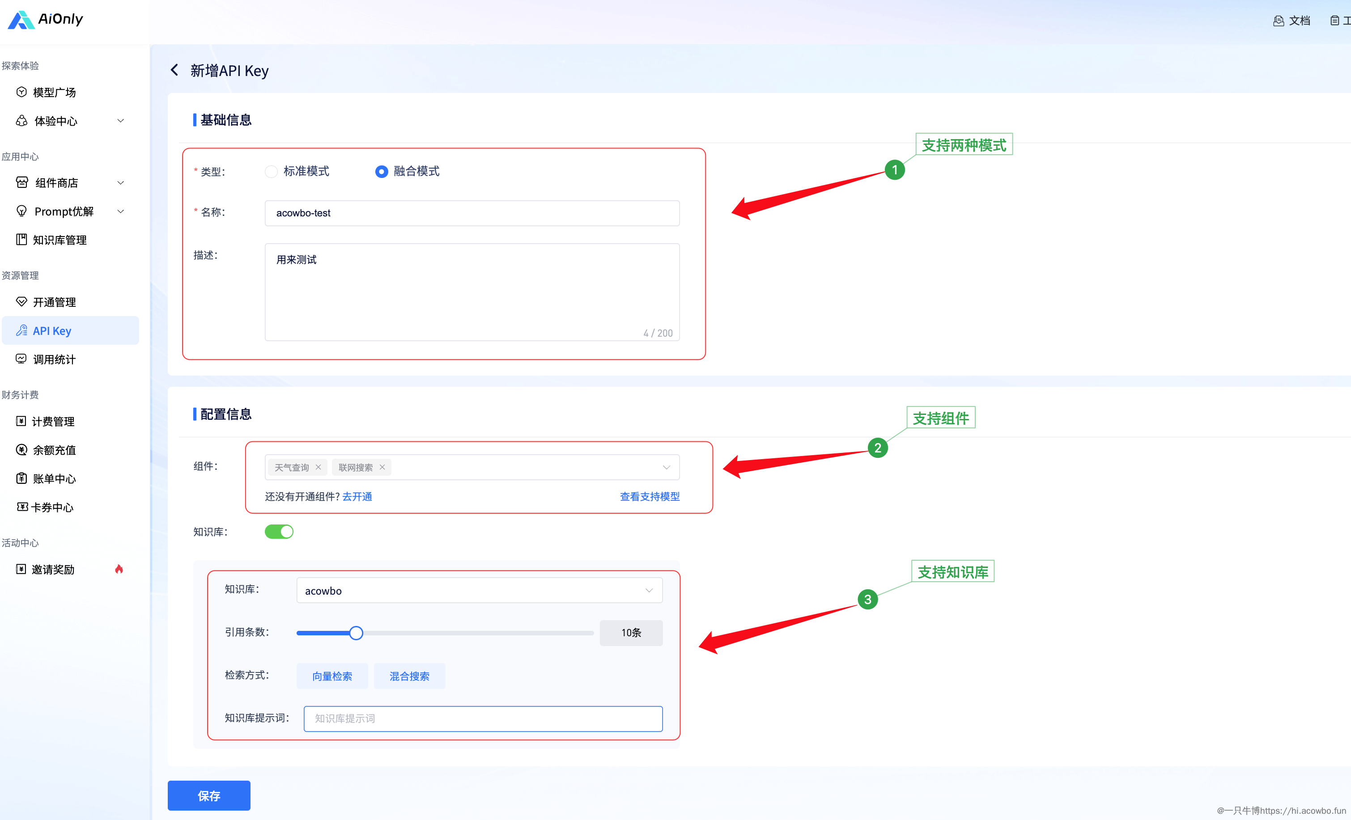Select the 融合模式 radio option
The image size is (1351, 820).
pos(382,172)
